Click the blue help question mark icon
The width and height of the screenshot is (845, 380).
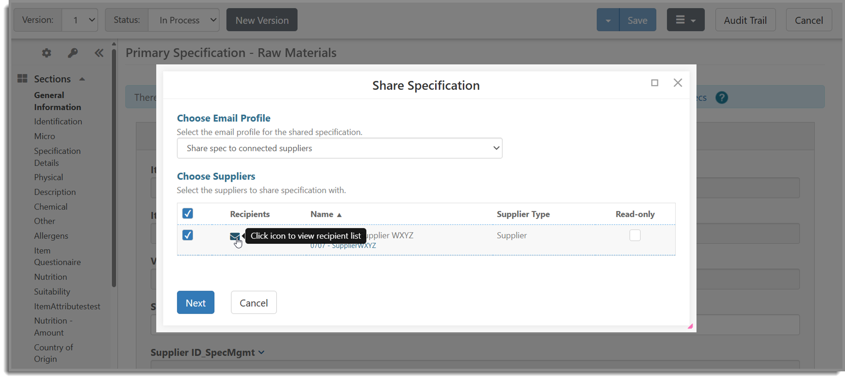pyautogui.click(x=722, y=98)
